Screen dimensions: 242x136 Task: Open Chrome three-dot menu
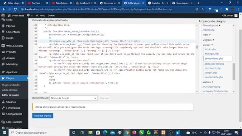[x=238, y=9]
